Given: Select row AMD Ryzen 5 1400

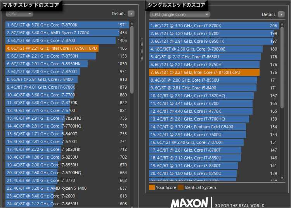Looking at the screenshot, I should coord(67,188).
